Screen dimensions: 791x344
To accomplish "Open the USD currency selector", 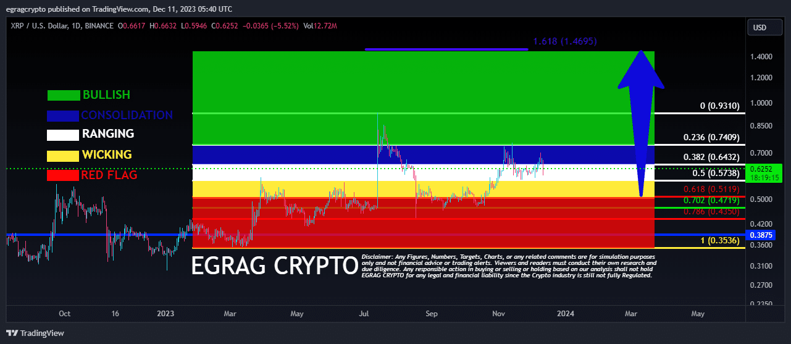I will (x=766, y=28).
